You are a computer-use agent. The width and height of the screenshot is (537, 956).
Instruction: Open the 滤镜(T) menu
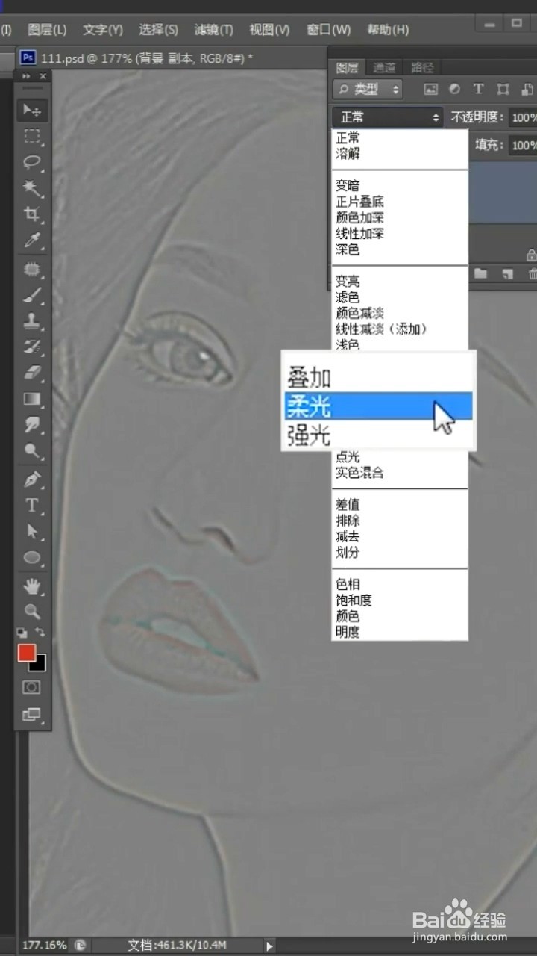(213, 30)
